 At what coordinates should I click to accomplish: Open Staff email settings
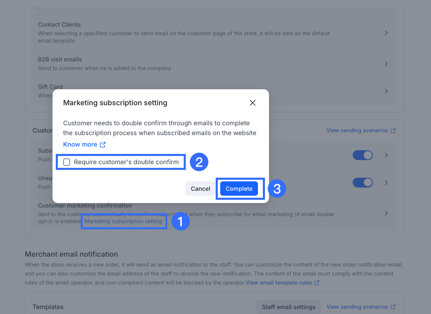(x=289, y=307)
